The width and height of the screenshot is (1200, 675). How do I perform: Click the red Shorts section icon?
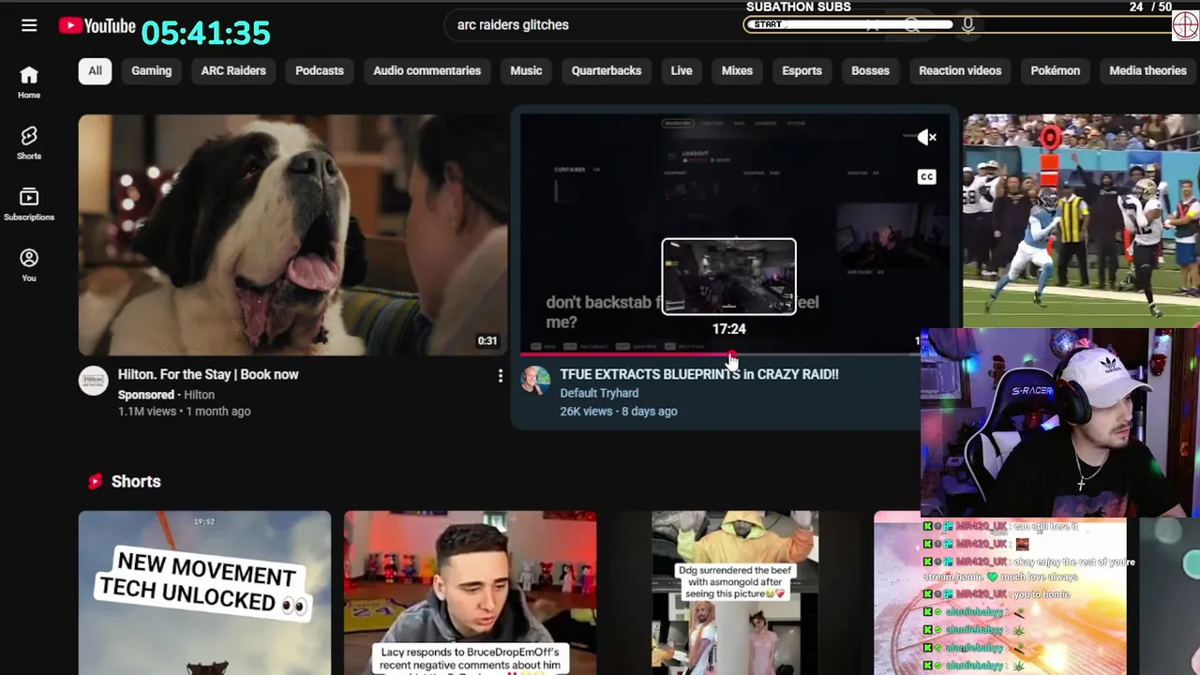95,481
